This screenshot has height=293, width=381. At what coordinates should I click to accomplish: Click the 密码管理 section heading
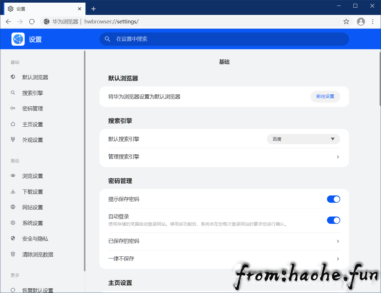pyautogui.click(x=120, y=181)
